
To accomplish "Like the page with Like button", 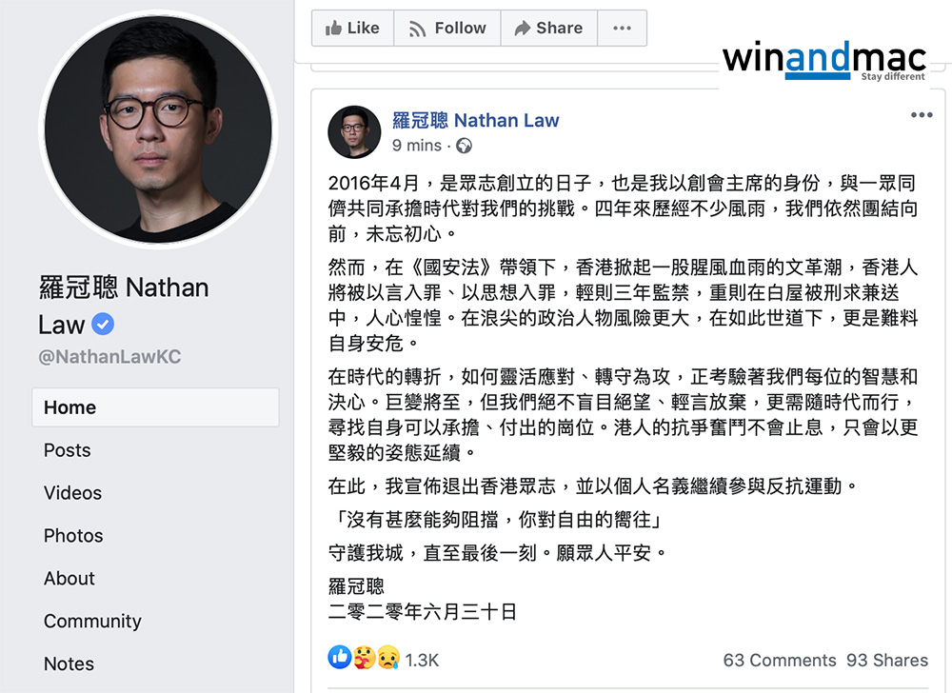I will click(x=352, y=29).
